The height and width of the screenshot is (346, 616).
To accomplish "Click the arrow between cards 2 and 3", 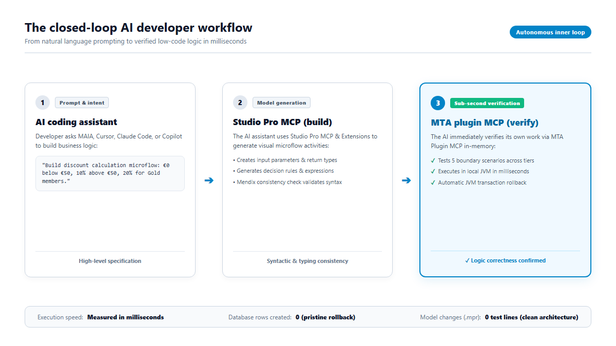I will pyautogui.click(x=406, y=180).
